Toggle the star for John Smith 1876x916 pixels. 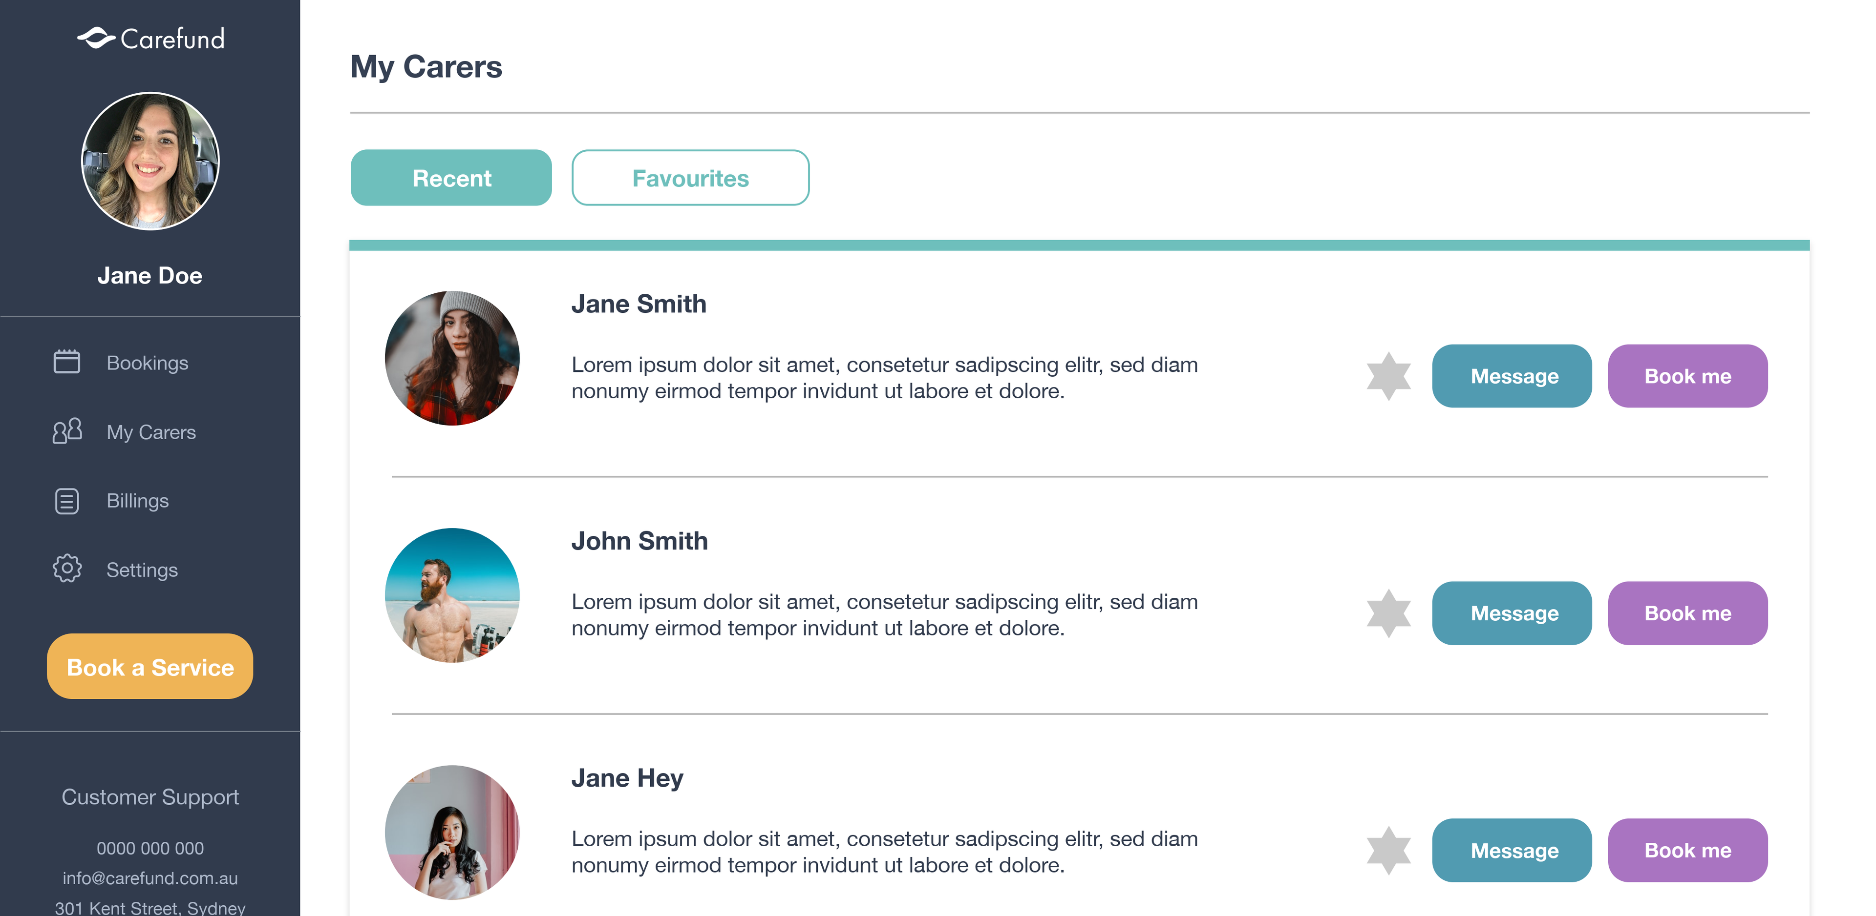(1388, 613)
